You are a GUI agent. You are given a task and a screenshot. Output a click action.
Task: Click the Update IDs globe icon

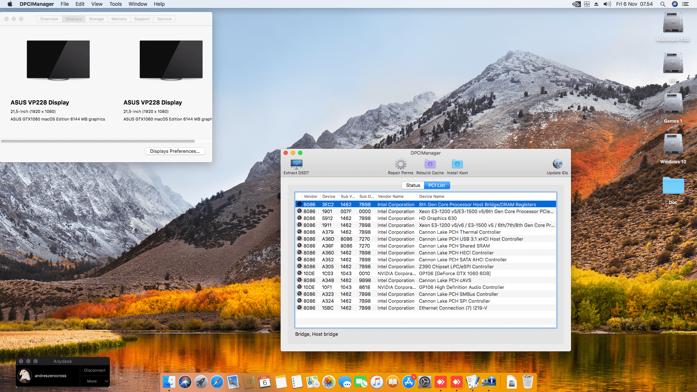[557, 164]
